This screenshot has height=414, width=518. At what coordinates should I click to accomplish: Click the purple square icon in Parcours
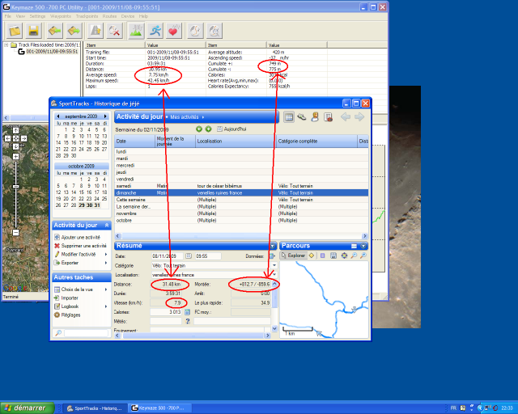pos(323,256)
